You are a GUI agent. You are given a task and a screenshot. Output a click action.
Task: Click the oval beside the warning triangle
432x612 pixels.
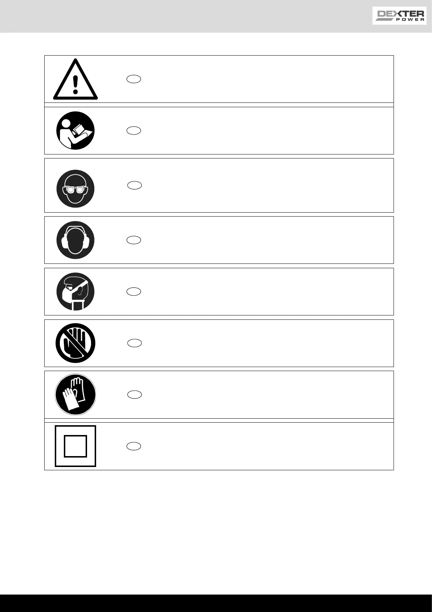point(134,79)
